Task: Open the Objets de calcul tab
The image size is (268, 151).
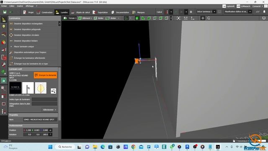Action: (80, 12)
